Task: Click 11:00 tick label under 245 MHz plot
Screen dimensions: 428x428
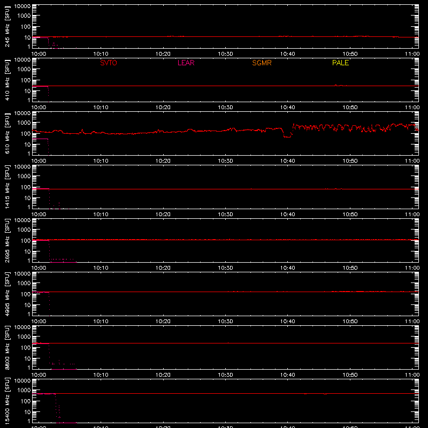Action: [412, 54]
